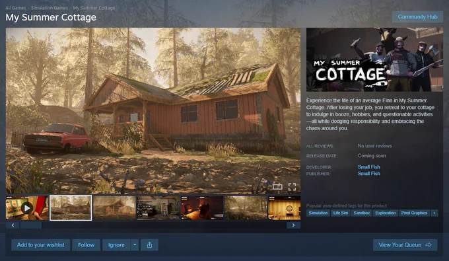This screenshot has width=449, height=261.
Task: Select the Sandbox tag
Action: tap(362, 213)
